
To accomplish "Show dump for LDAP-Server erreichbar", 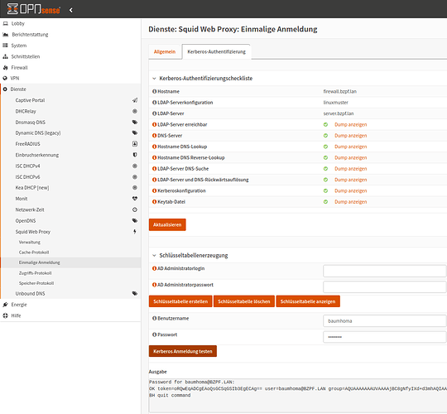I will tap(350, 124).
